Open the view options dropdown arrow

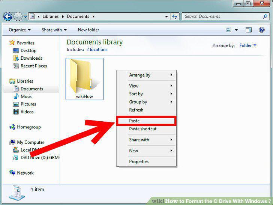[236, 30]
